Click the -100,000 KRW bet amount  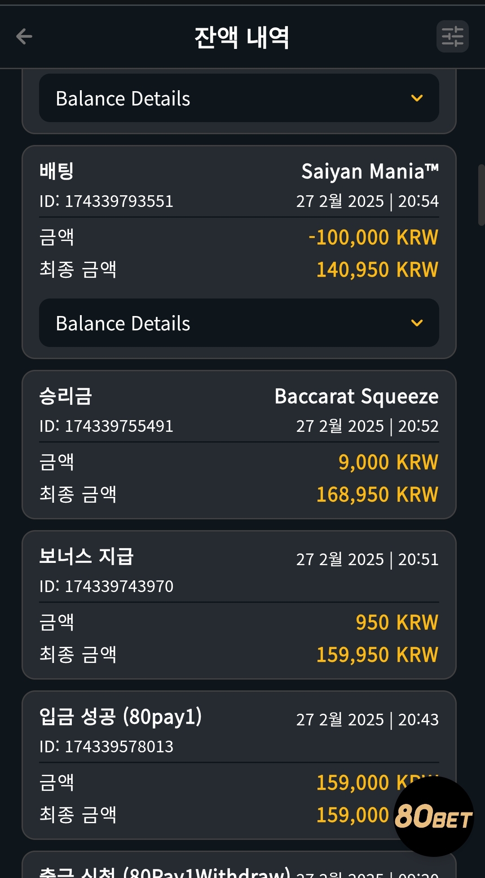[x=373, y=237]
